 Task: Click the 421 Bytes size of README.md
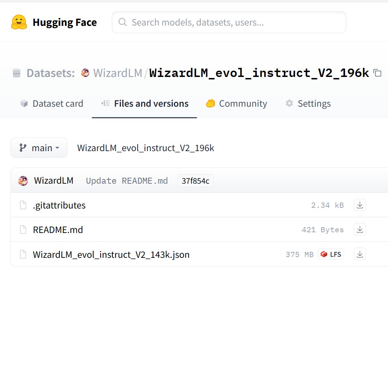[x=323, y=230]
